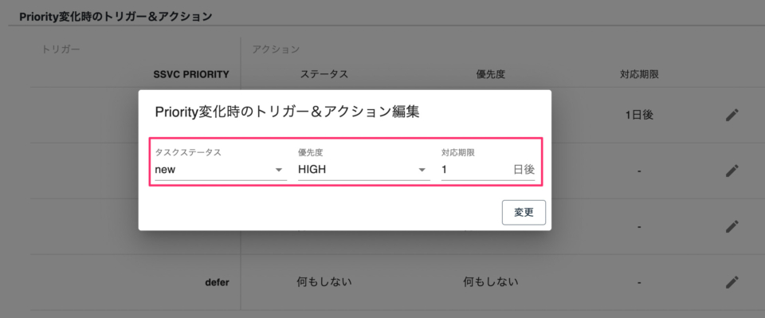Click the pencil icon just below the 1日後 row's pencil
Screen dimensions: 765x318
[x=732, y=171]
